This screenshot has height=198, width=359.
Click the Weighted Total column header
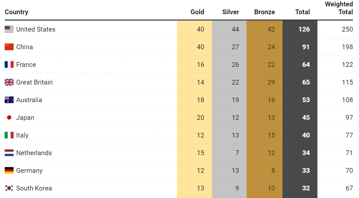point(339,8)
